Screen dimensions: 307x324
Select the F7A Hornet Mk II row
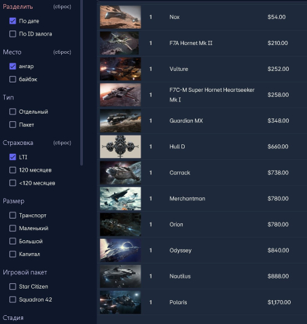[202, 43]
